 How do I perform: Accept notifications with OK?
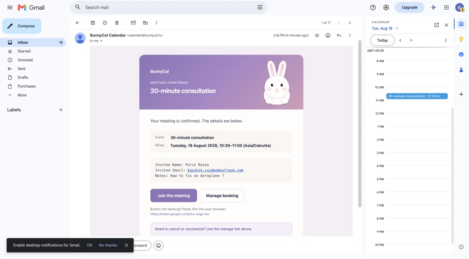point(89,245)
